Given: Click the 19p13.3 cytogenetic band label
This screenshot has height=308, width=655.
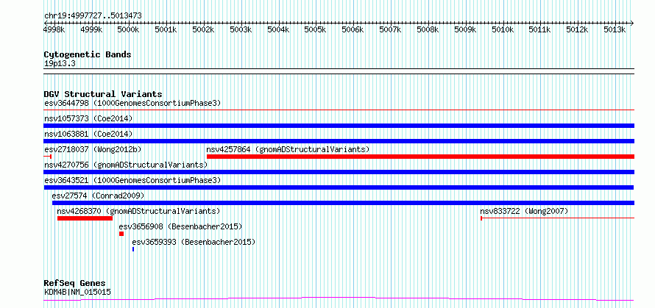Looking at the screenshot, I should coord(60,64).
